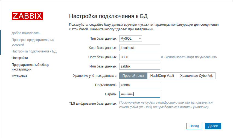Open the database type MySQL dropdown
The width and height of the screenshot is (233, 138).
click(x=131, y=39)
